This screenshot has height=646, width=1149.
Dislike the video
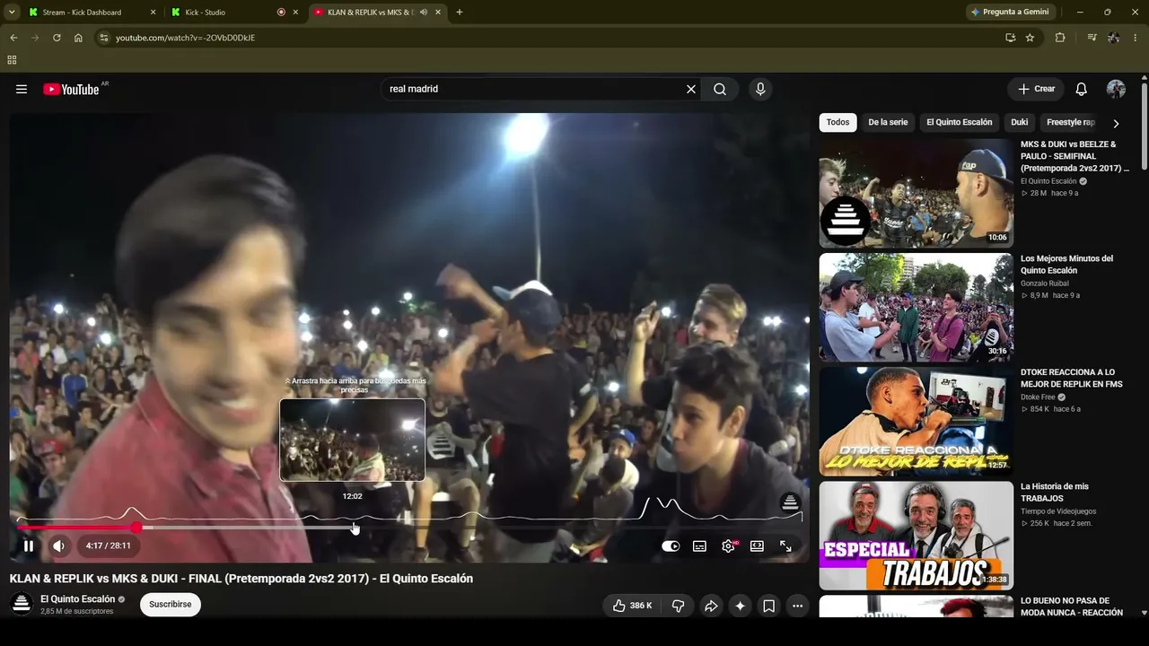pos(678,606)
